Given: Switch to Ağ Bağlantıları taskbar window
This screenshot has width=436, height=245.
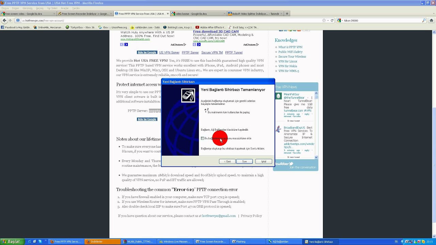Looking at the screenshot, I should click(284, 242).
